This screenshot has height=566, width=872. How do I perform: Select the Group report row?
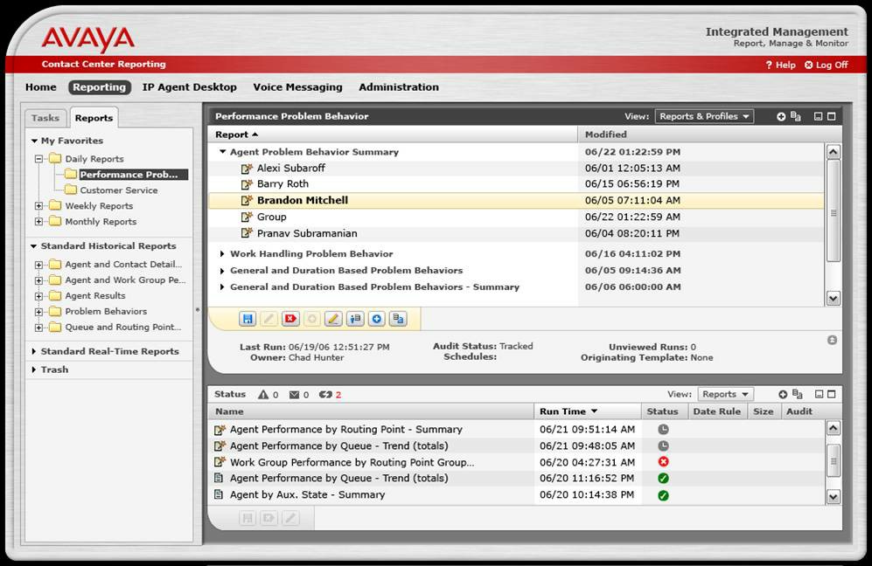click(515, 217)
